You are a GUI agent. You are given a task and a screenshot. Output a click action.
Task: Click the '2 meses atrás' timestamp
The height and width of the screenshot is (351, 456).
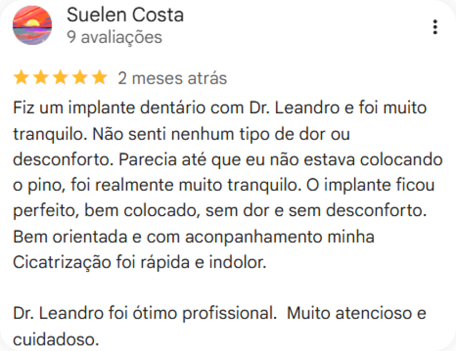click(172, 78)
